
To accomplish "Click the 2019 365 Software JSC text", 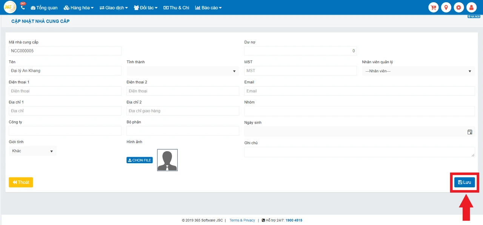I will [202, 220].
